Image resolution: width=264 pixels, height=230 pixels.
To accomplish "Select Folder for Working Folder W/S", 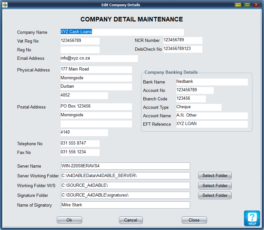I will coord(215,185).
